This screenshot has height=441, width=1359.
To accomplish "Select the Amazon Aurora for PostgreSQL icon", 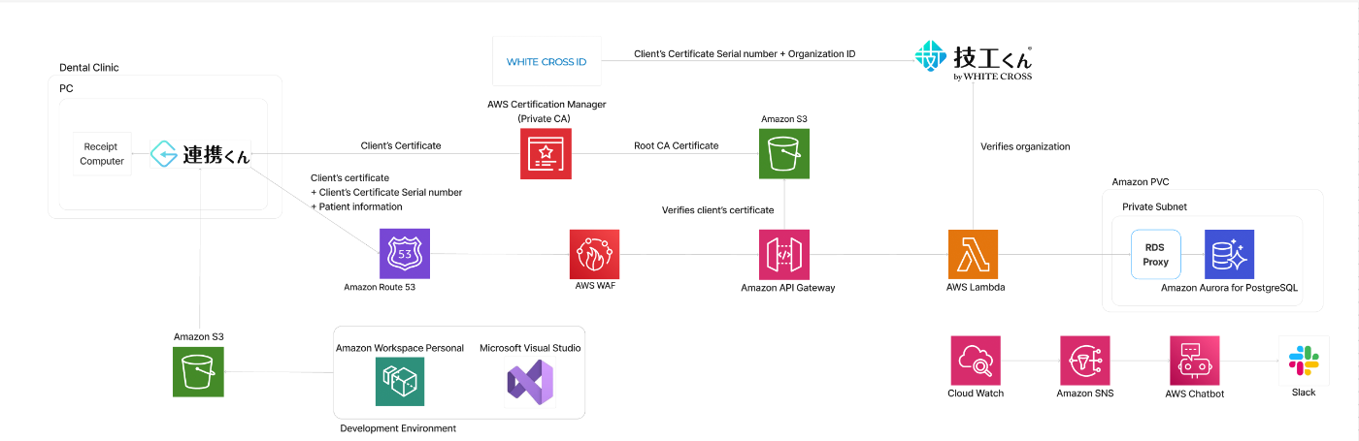I will (1229, 254).
